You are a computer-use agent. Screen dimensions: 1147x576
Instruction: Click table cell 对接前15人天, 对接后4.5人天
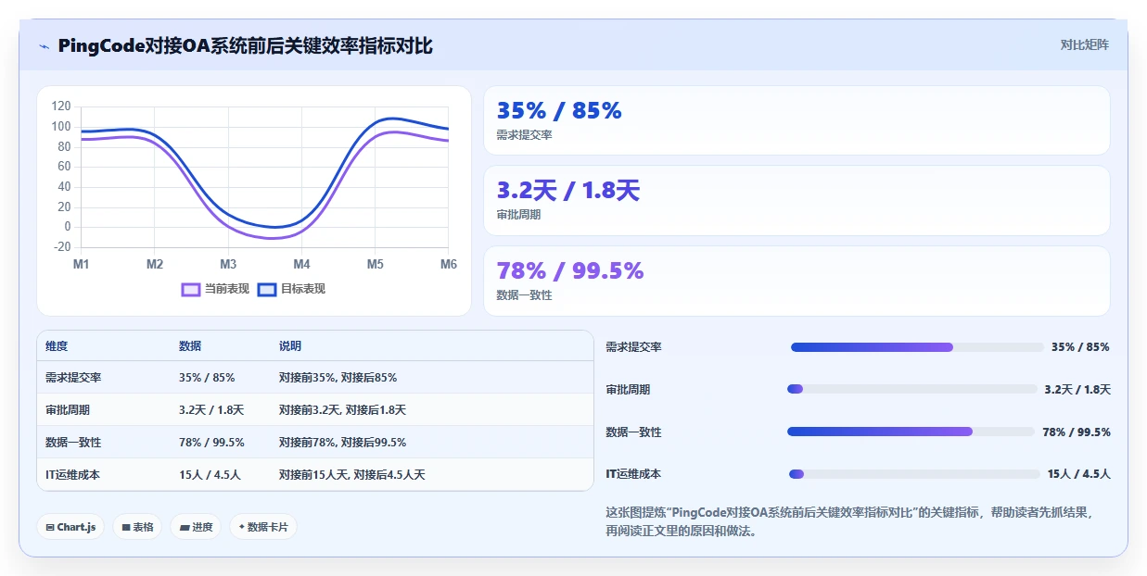[351, 474]
